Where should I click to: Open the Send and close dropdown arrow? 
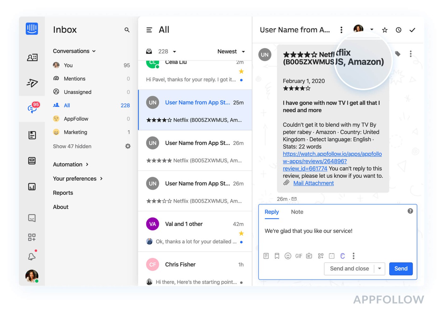[x=379, y=269]
